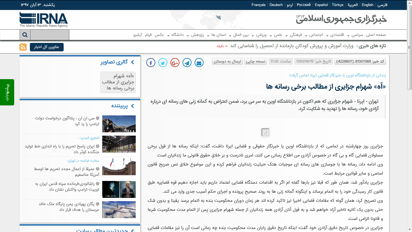Switch language to Русский
412x232 pixels.
point(304,5)
